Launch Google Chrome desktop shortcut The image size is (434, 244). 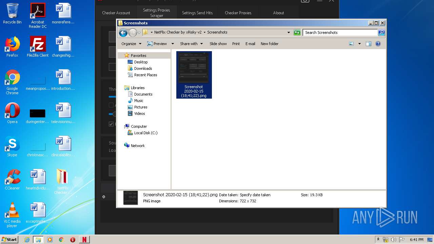[12, 82]
